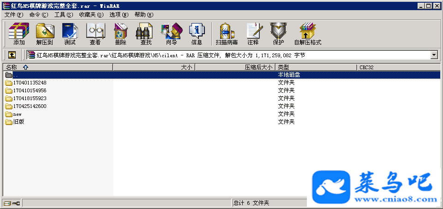443x209 pixels.
Task: Open the 选项(N) menu
Action: pyautogui.click(x=119, y=15)
